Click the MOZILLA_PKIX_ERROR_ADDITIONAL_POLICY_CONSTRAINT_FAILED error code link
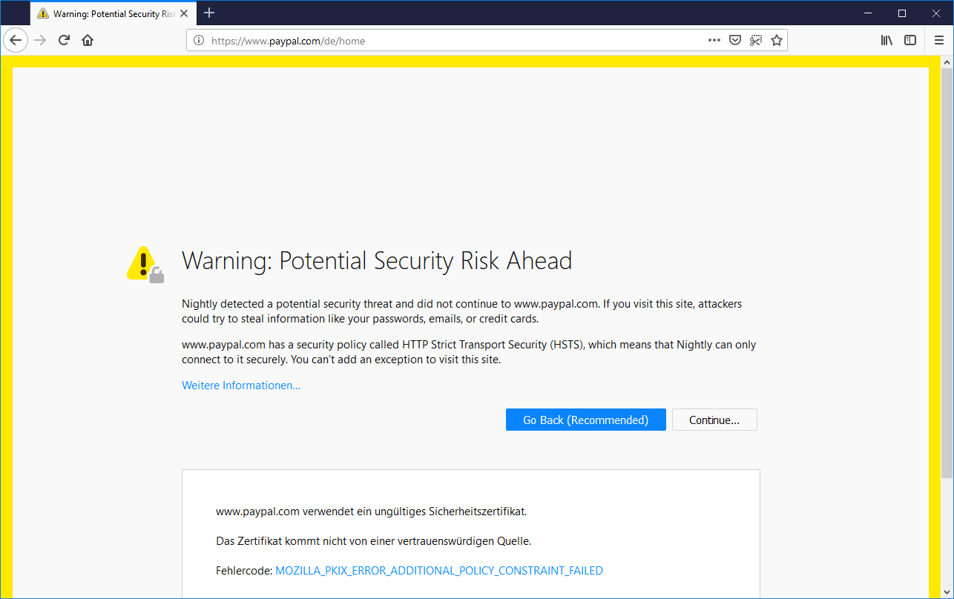 pyautogui.click(x=439, y=571)
